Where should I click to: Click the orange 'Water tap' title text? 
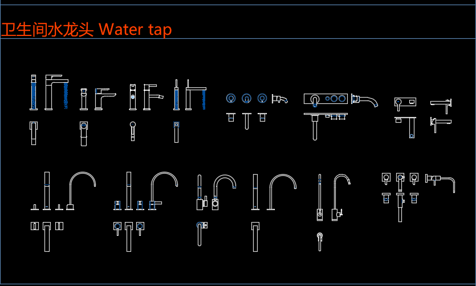tap(135, 30)
